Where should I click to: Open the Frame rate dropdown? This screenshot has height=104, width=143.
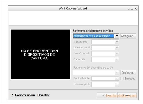(x=105, y=59)
